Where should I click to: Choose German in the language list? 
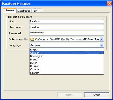point(67,53)
